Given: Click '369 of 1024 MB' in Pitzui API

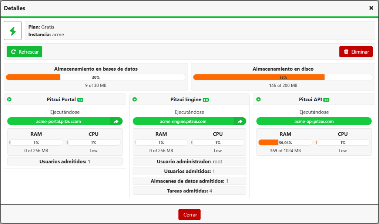Looking at the screenshot, I should pyautogui.click(x=285, y=150).
